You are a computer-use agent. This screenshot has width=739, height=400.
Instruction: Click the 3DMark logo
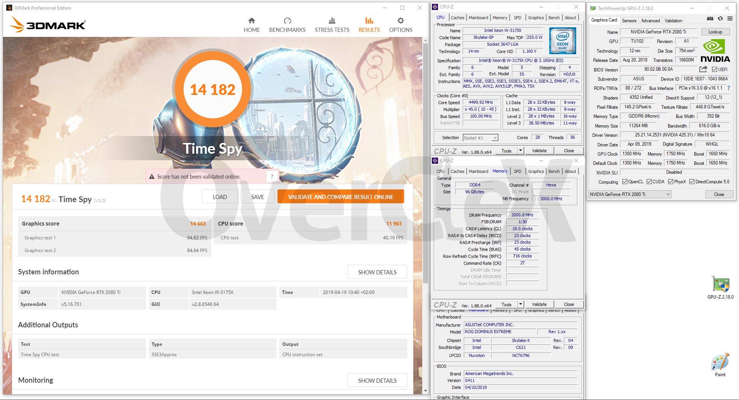(48, 25)
